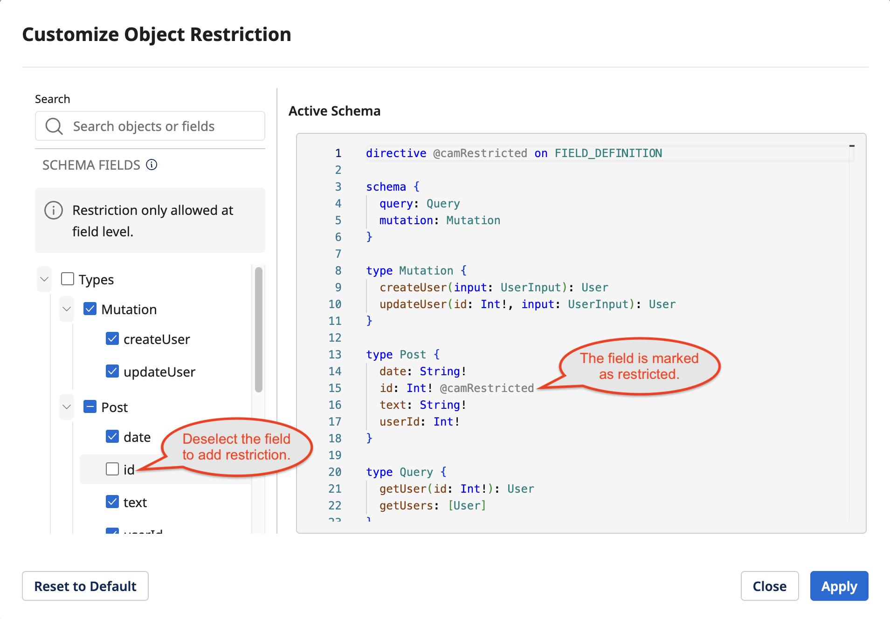Click the Schema Fields info icon
Viewport: 890px width, 619px height.
(152, 165)
